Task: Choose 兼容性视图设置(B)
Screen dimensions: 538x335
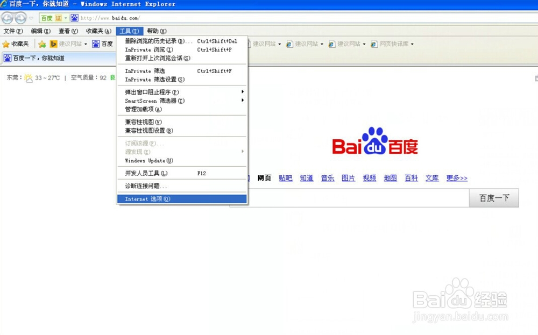Action: [181, 131]
